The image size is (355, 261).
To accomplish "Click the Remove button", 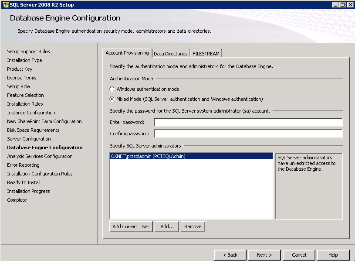I will pos(193,227).
